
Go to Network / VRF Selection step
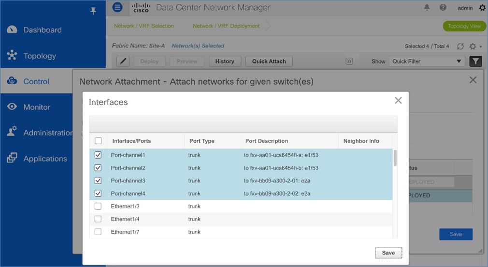144,26
